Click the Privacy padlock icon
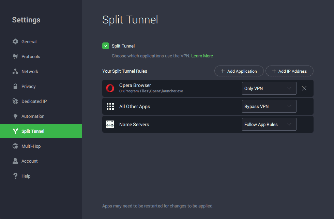334x219 pixels. click(15, 86)
